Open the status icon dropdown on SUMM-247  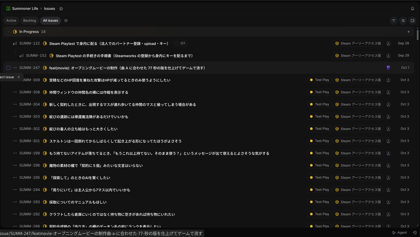coord(45,68)
